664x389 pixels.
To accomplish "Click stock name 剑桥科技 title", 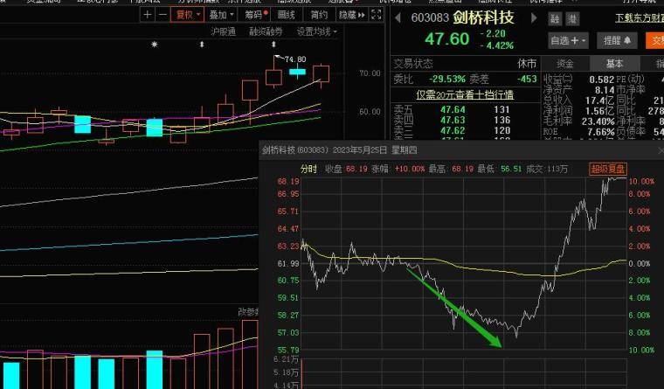I will [484, 17].
